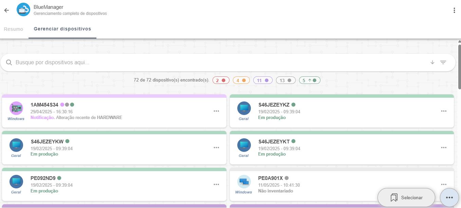
Task: Open the vertical three-dot menu at top right
Action: [x=454, y=10]
